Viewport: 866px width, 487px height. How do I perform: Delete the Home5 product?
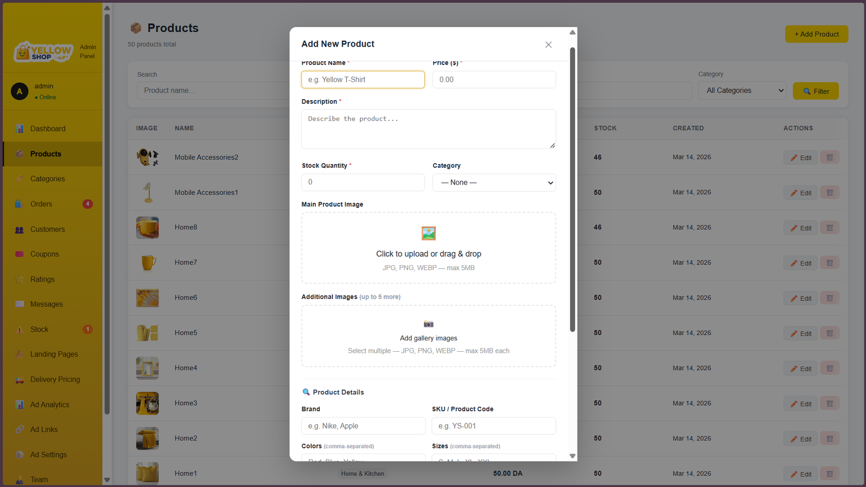[830, 333]
